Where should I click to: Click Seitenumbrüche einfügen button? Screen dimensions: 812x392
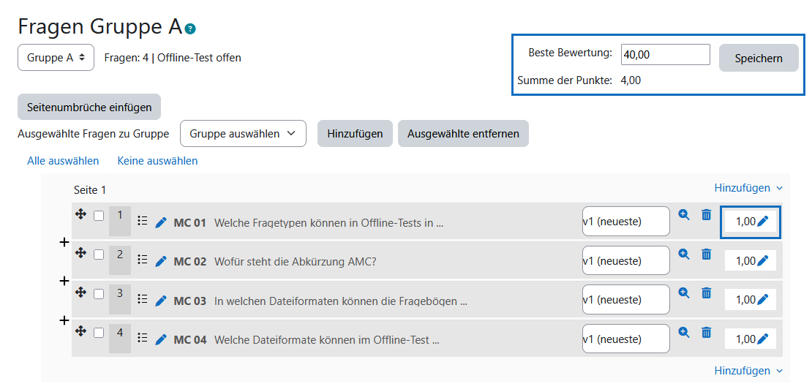tap(89, 108)
